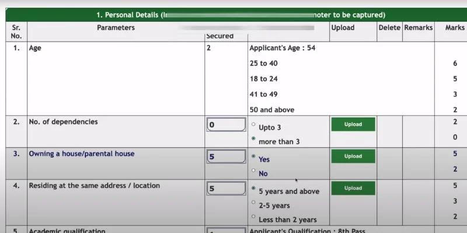Choose the '2-5 years' residency radio
Screen dimensions: 467x233
(253, 203)
